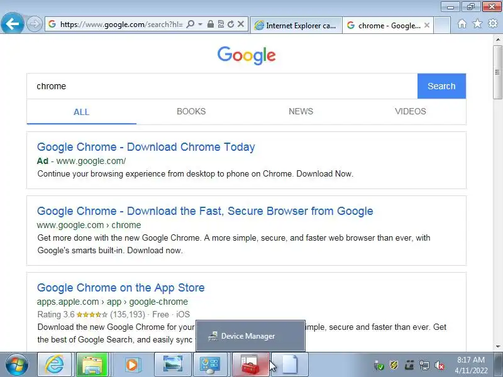Switch to the Internet Explorer ca... tab
Image resolution: width=503 pixels, height=377 pixels.
tap(296, 25)
